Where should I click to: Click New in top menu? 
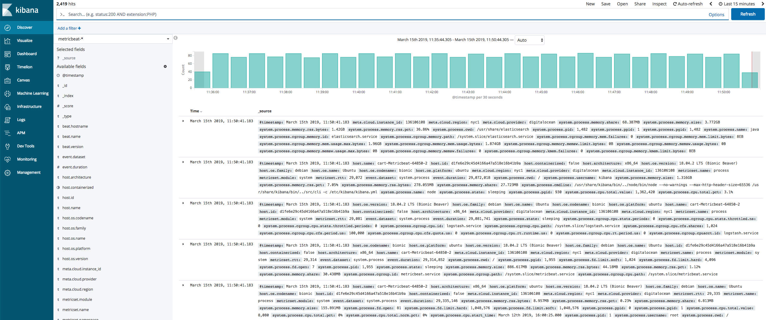[x=590, y=4]
